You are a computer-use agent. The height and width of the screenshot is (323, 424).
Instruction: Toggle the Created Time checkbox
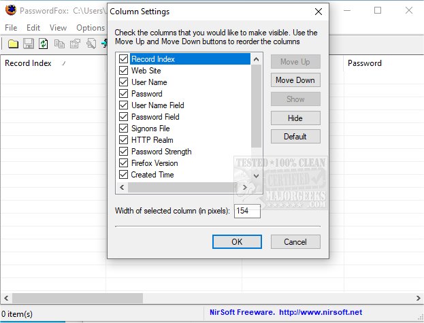(124, 175)
